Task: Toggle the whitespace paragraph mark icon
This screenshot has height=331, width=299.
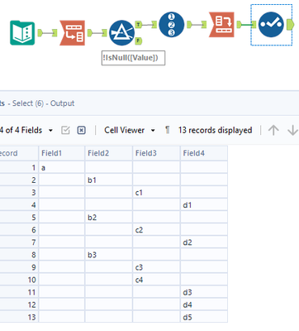Action: click(167, 130)
